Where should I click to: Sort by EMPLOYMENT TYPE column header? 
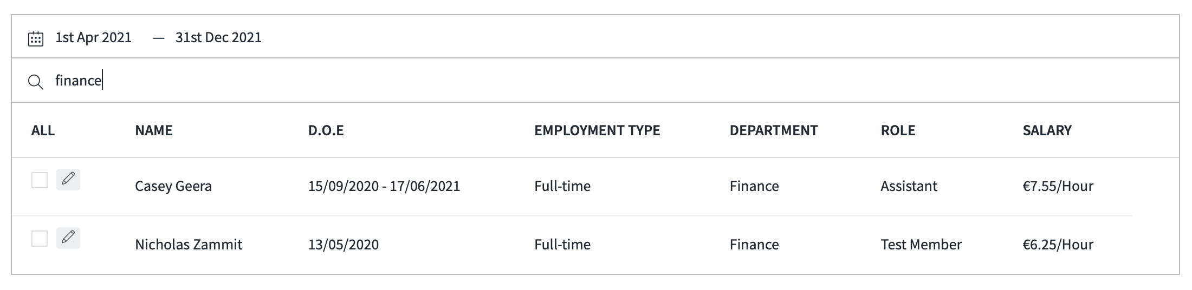597,130
